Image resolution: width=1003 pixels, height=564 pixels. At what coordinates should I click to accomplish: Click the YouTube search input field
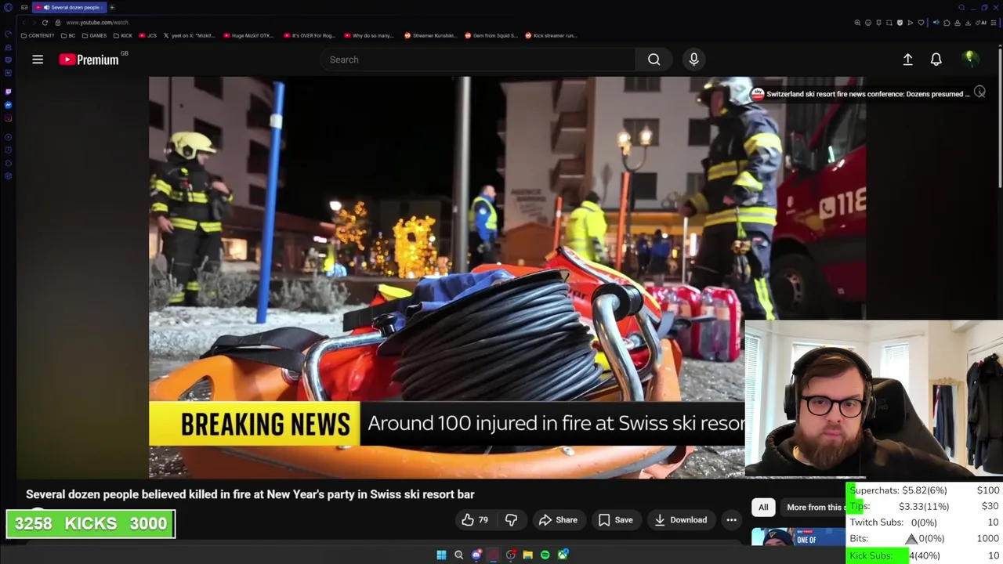(478, 60)
